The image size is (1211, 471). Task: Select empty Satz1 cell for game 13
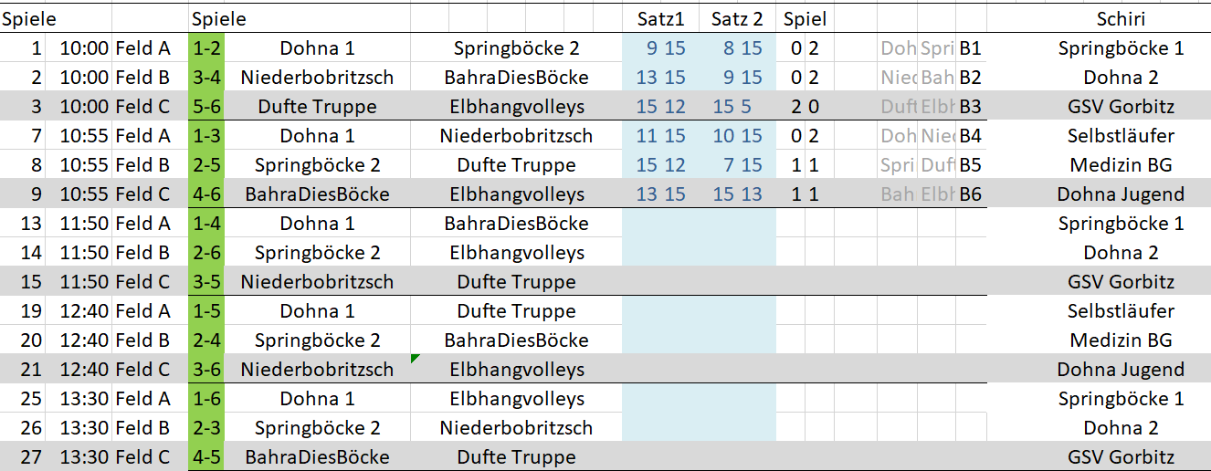point(659,224)
